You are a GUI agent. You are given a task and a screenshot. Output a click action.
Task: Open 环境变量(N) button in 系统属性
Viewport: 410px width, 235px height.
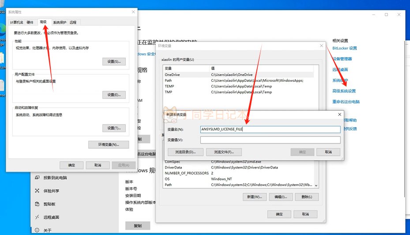click(109, 144)
